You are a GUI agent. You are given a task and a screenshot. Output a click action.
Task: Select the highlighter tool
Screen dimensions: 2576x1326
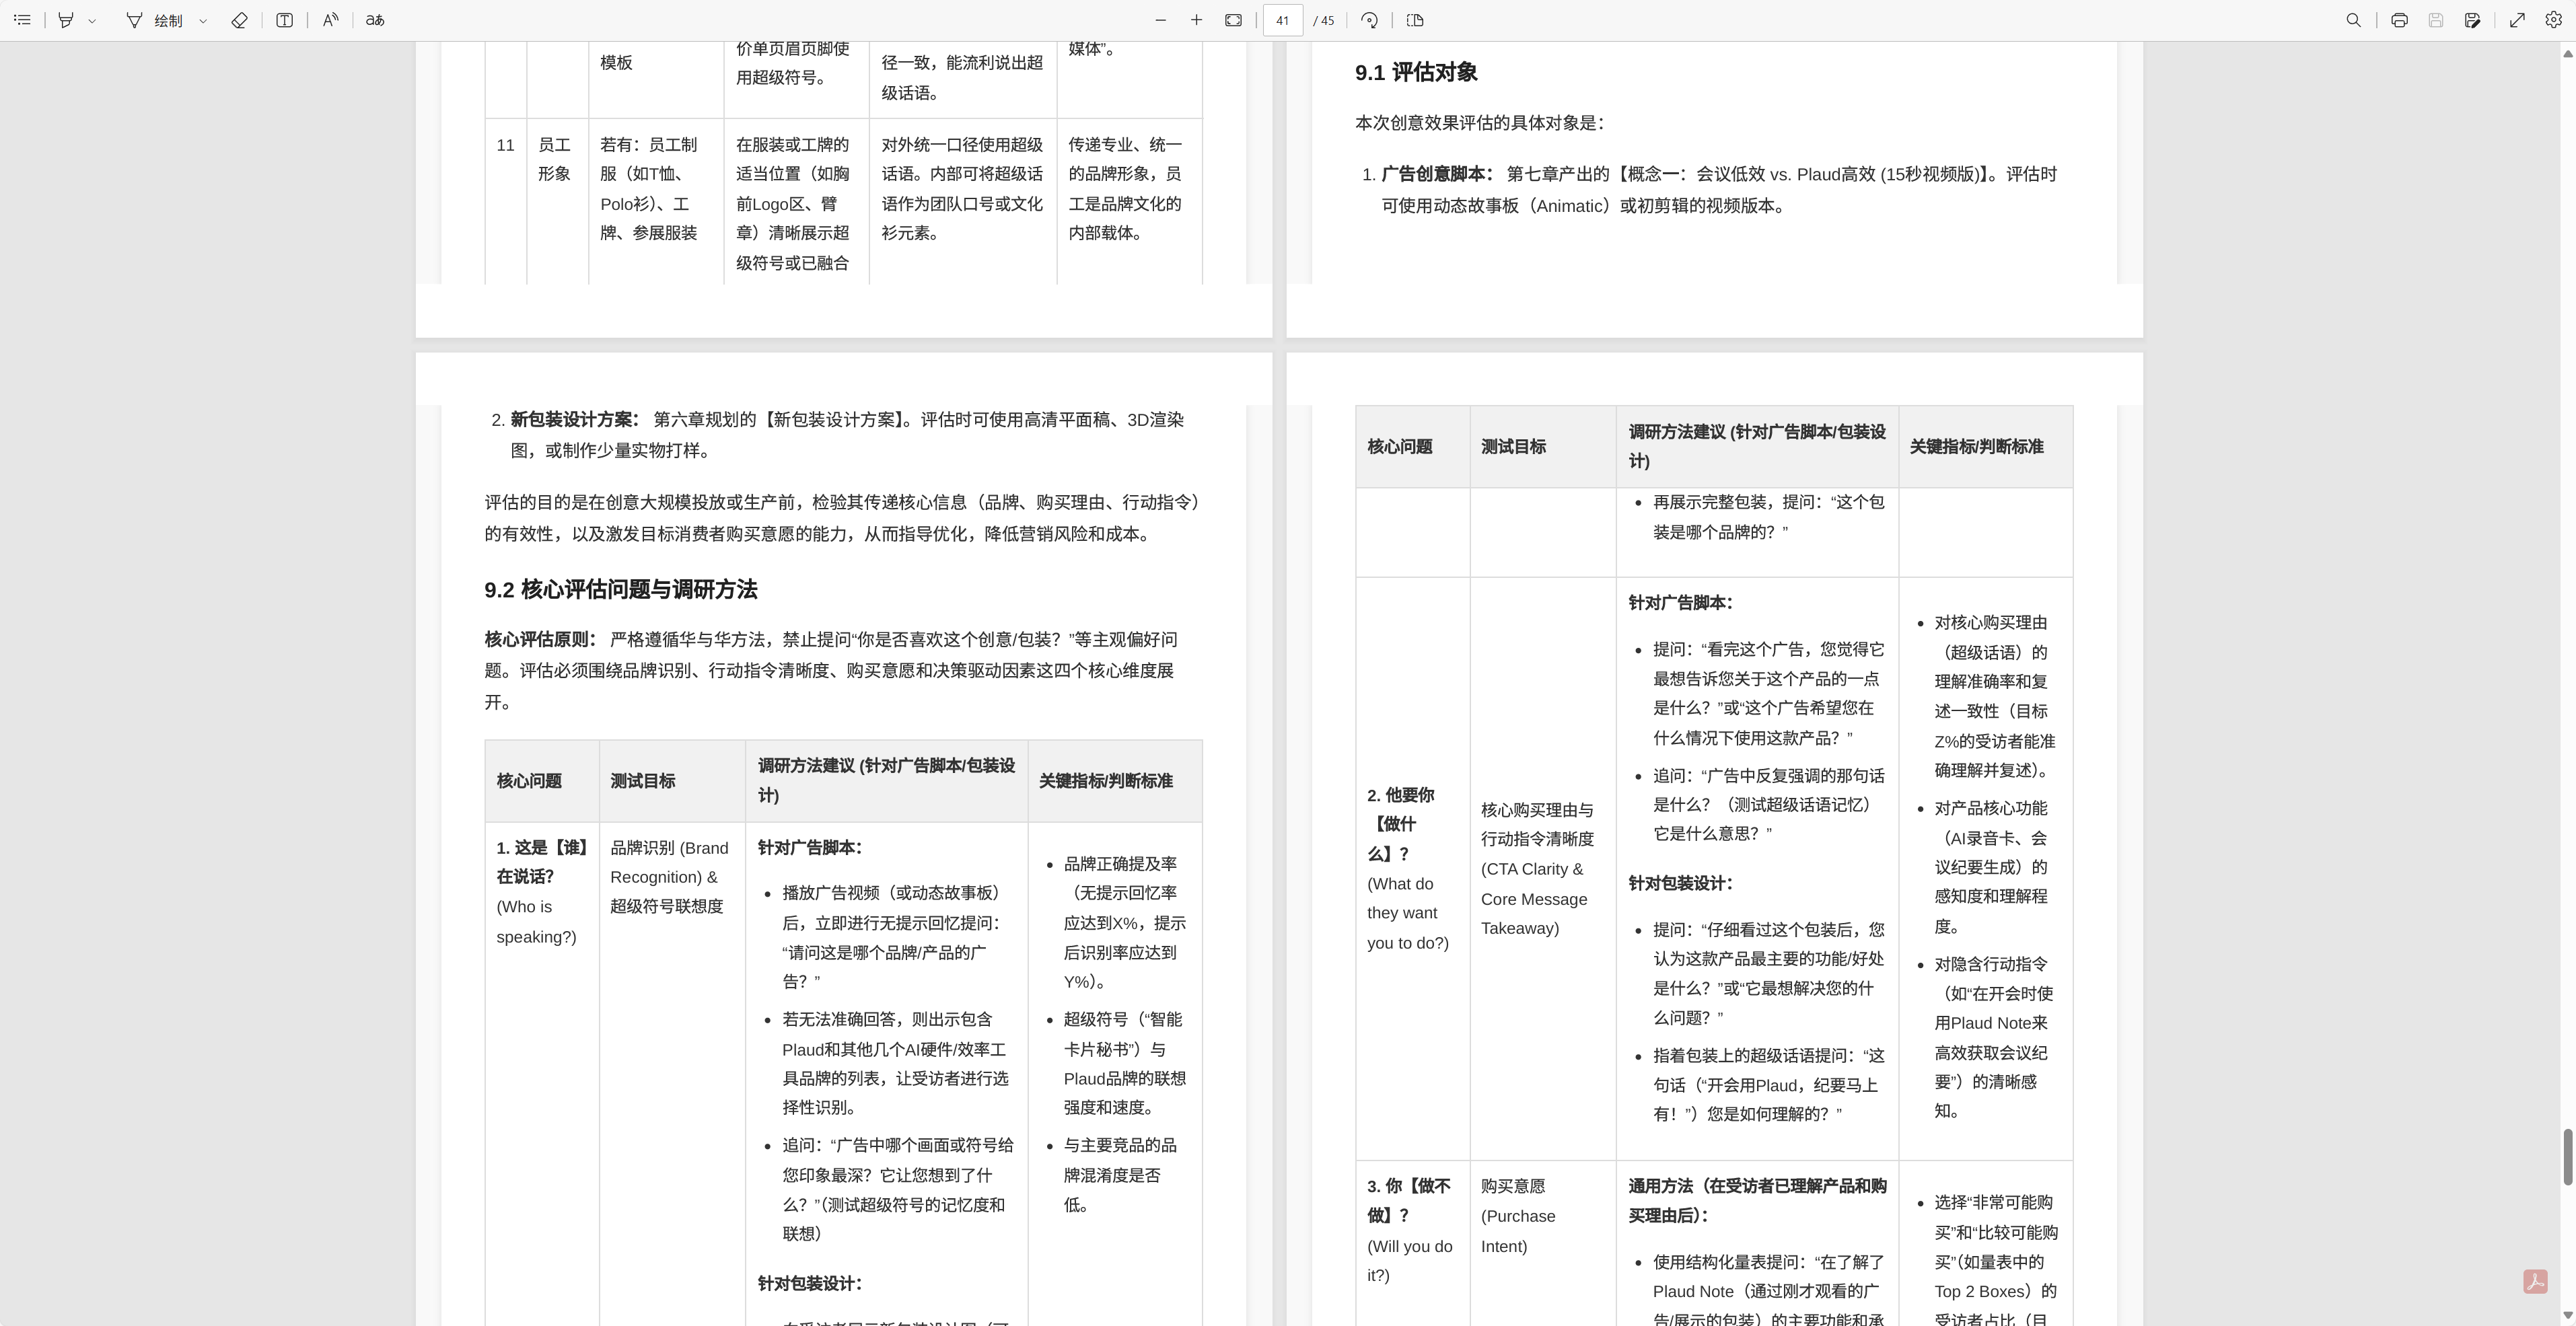coord(66,20)
